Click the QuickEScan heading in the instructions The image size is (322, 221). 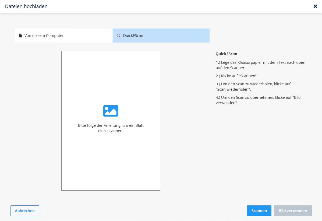point(226,54)
